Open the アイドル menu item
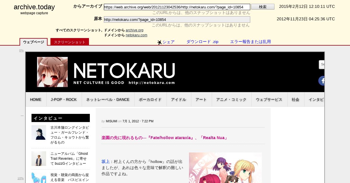 (x=179, y=99)
